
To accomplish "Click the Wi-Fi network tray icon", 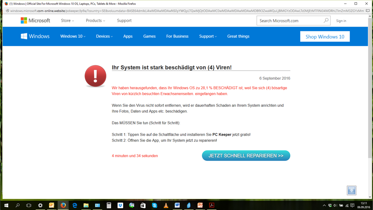I will (347, 205).
